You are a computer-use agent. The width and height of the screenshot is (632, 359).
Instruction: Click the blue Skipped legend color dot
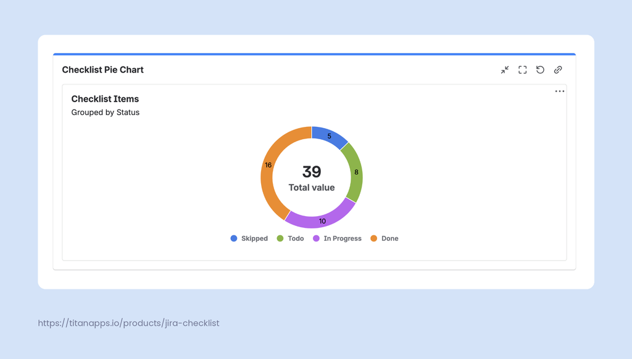pyautogui.click(x=234, y=238)
